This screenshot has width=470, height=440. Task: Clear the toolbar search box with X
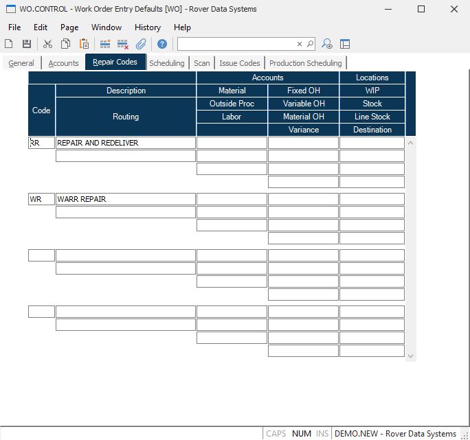click(x=300, y=44)
